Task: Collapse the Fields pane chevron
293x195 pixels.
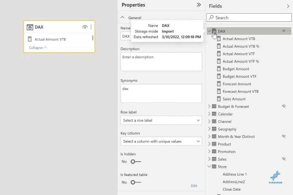Action: click(288, 6)
